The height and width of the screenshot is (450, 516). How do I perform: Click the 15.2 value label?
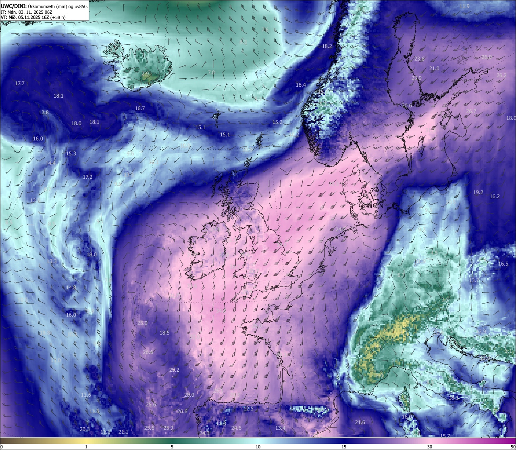pos(277,122)
